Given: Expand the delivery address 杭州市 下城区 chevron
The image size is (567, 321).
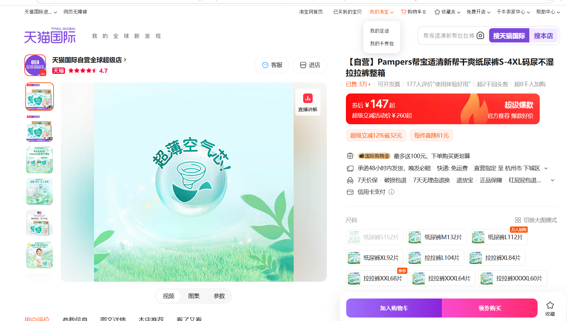Looking at the screenshot, I should coord(546,168).
